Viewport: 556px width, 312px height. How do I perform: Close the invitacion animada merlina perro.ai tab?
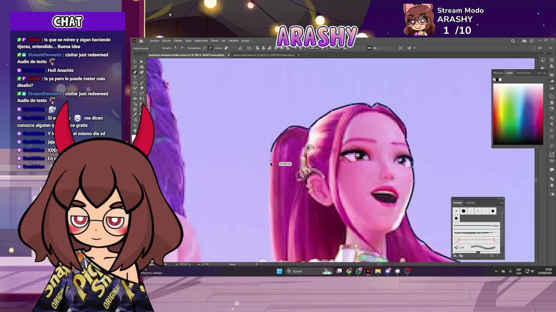(x=228, y=55)
